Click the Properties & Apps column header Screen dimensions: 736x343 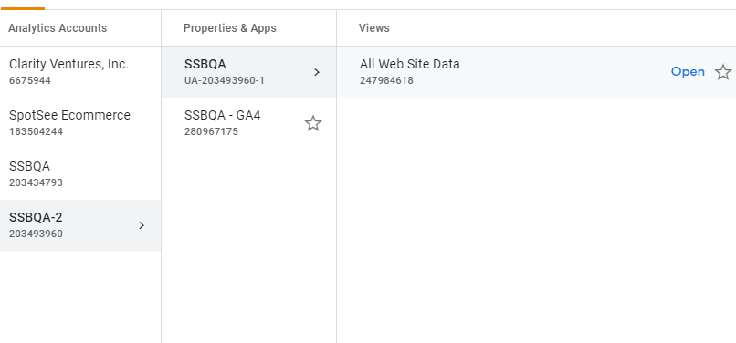pos(230,28)
